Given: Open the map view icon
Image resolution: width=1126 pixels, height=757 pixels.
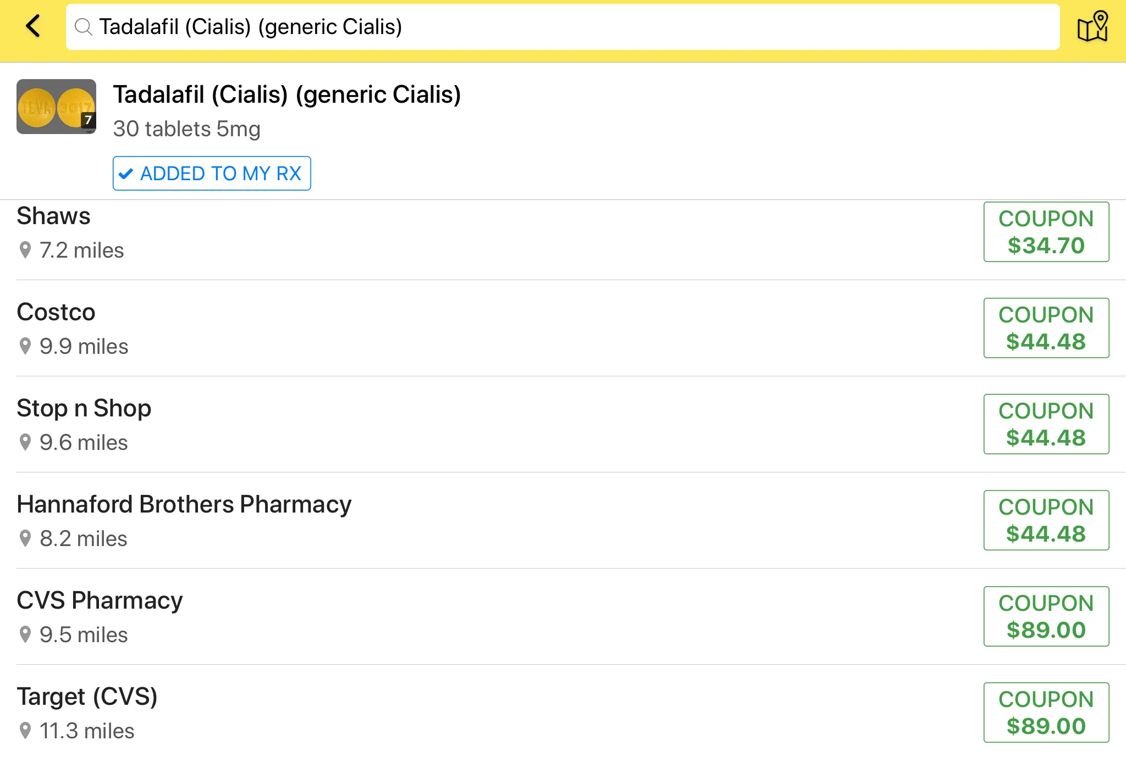Looking at the screenshot, I should point(1092,26).
